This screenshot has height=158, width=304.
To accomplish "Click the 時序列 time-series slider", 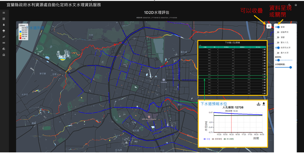I will click(x=278, y=60).
